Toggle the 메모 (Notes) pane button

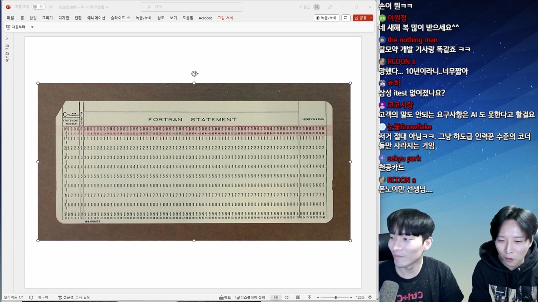tap(225, 298)
